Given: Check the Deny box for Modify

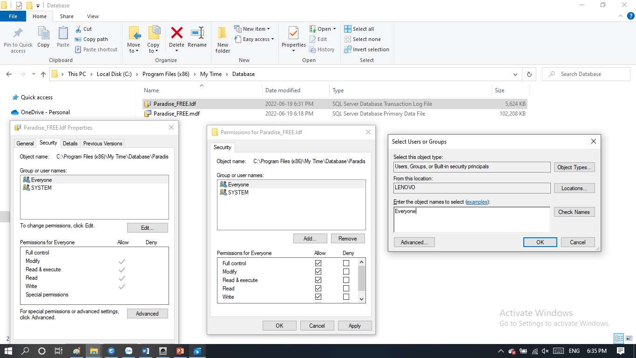Looking at the screenshot, I should coord(346,272).
